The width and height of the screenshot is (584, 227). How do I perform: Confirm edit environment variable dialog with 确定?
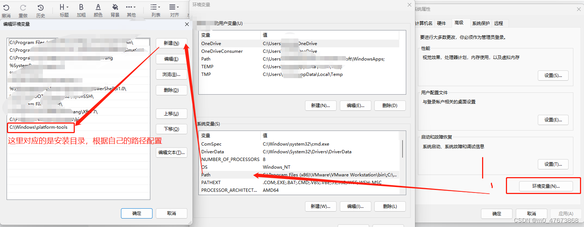[137, 213]
